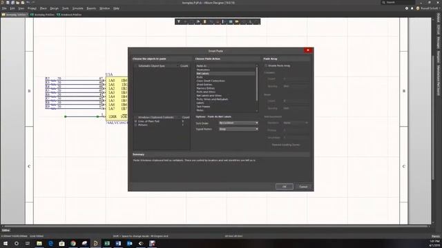442x248 pixels.
Task: Toggle the Lines of Plain Text checkbox
Action: [x=136, y=121]
